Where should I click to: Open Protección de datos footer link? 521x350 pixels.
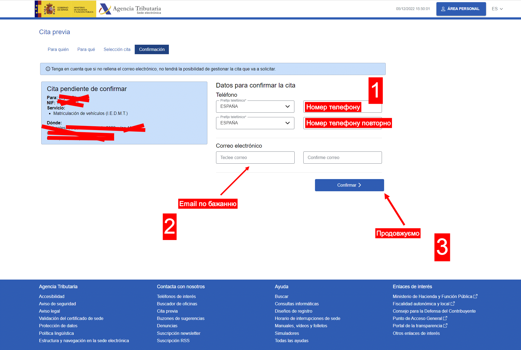tap(58, 326)
